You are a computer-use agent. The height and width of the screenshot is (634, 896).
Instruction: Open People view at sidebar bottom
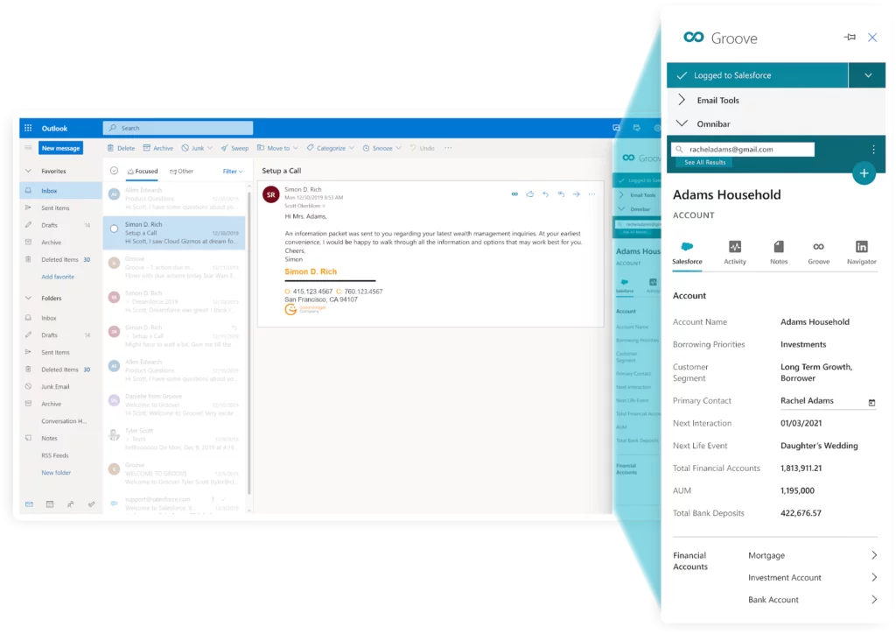pyautogui.click(x=70, y=504)
